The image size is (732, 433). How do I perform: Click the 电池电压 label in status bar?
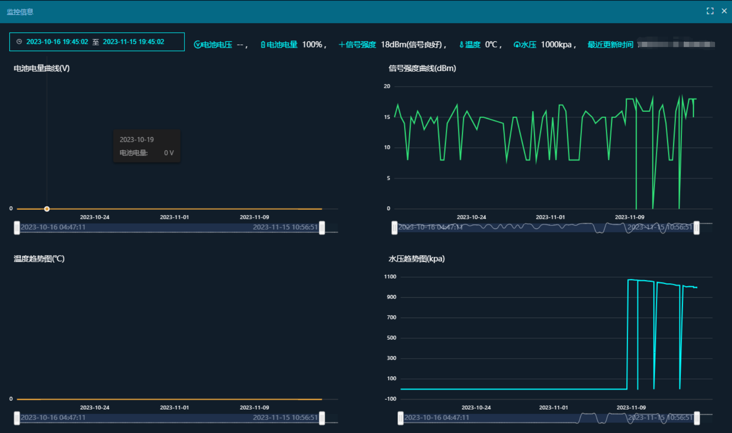pyautogui.click(x=217, y=44)
